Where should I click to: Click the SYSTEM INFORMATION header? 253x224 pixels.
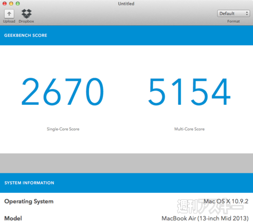(x=29, y=183)
